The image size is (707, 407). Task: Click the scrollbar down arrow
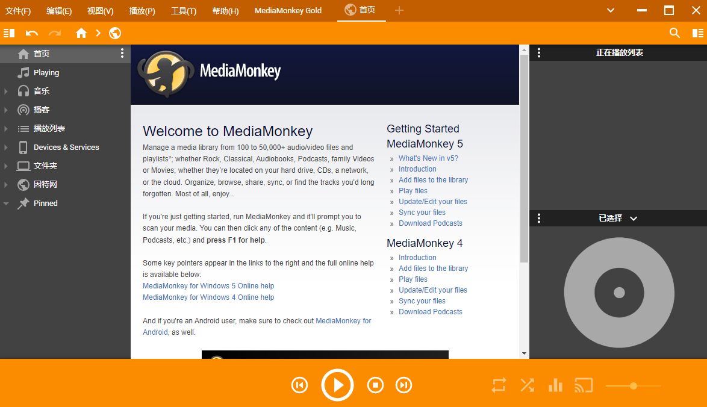pos(524,354)
